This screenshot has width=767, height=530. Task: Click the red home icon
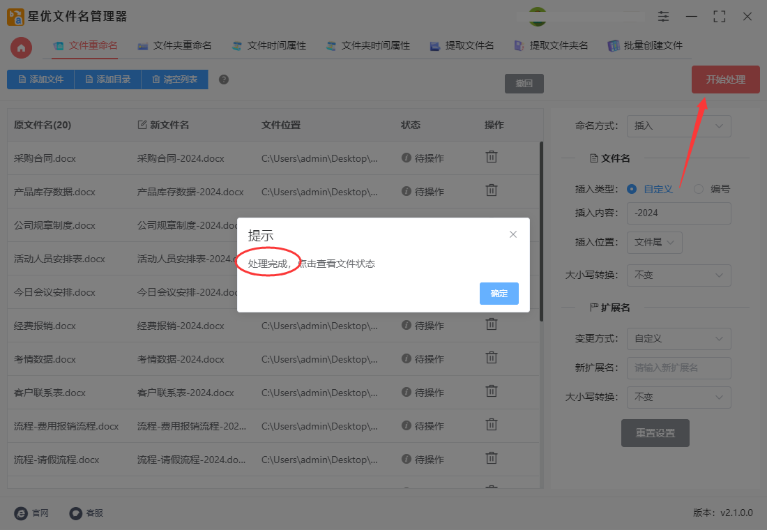(21, 48)
